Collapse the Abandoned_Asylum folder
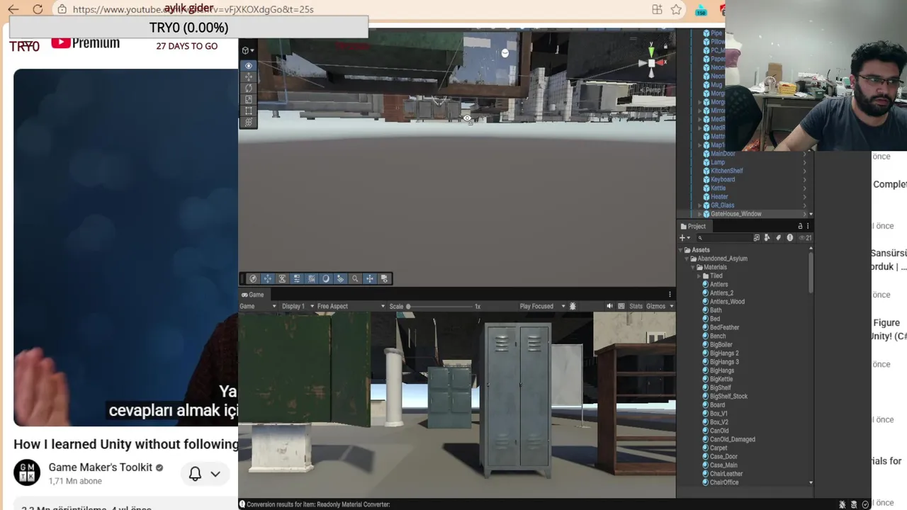907x510 pixels. [x=687, y=259]
